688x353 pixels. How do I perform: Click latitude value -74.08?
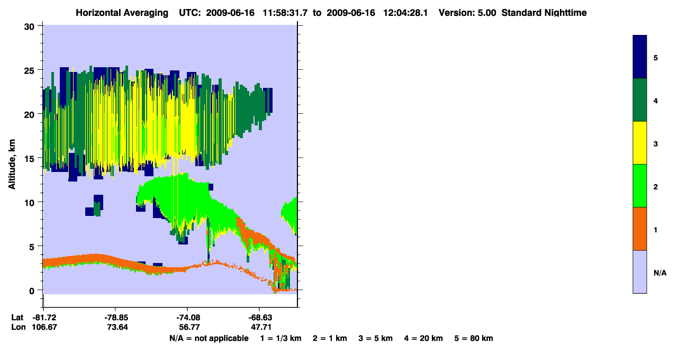[x=187, y=318]
